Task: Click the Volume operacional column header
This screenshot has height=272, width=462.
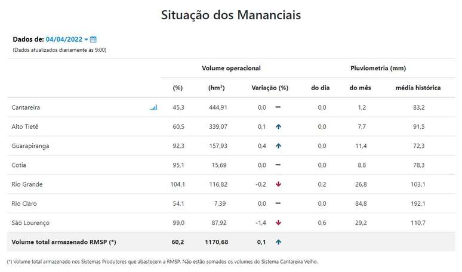Action: click(231, 69)
